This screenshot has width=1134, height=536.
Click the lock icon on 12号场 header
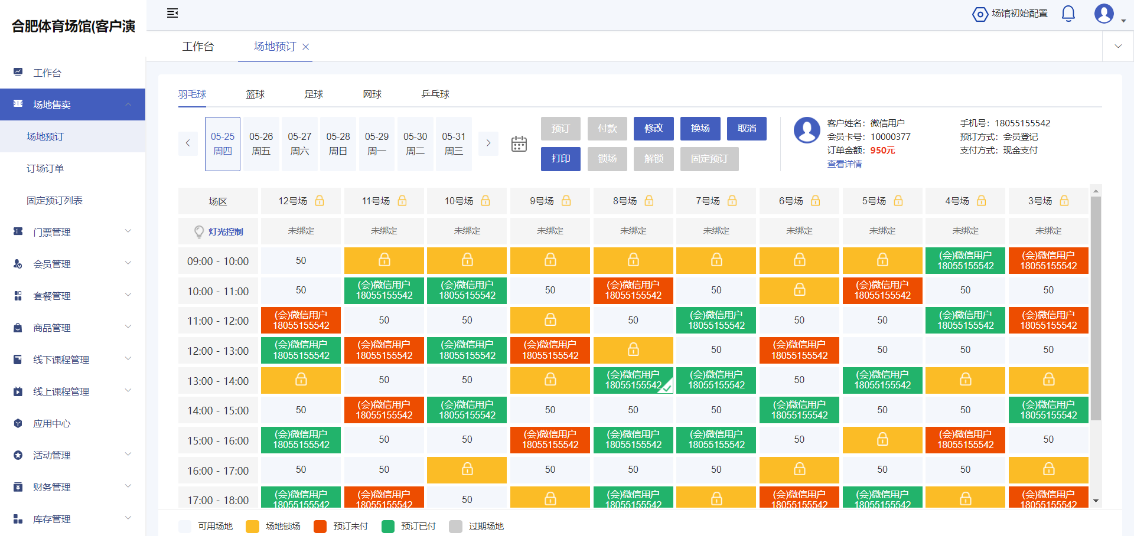(318, 201)
